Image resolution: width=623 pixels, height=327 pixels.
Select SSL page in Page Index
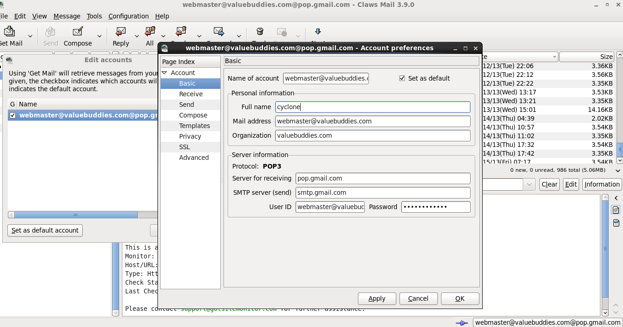tap(190, 147)
